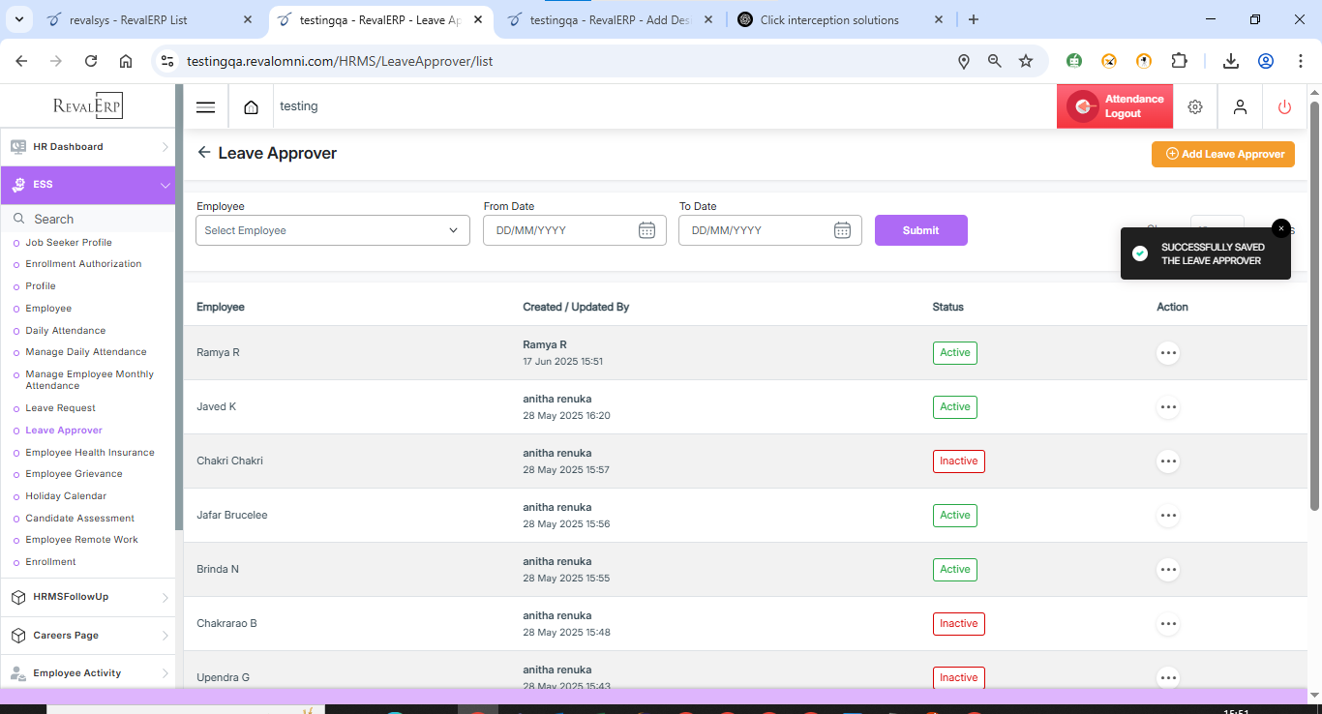The image size is (1322, 714).
Task: Open To Date calendar picker icon
Action: (x=842, y=230)
